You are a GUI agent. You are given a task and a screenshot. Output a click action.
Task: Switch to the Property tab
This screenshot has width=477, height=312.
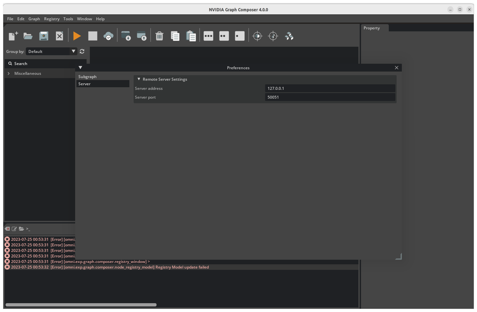click(375, 28)
